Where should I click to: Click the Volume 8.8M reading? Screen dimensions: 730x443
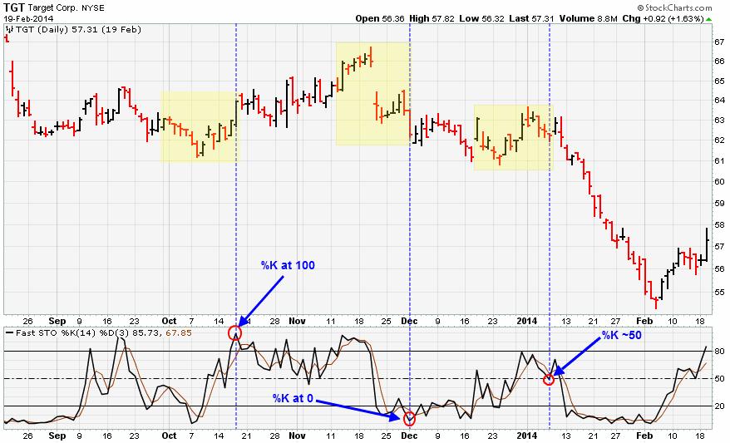589,19
